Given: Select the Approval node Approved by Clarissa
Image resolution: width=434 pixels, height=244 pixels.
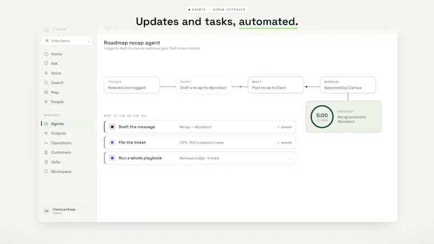Looking at the screenshot, I should point(348,85).
